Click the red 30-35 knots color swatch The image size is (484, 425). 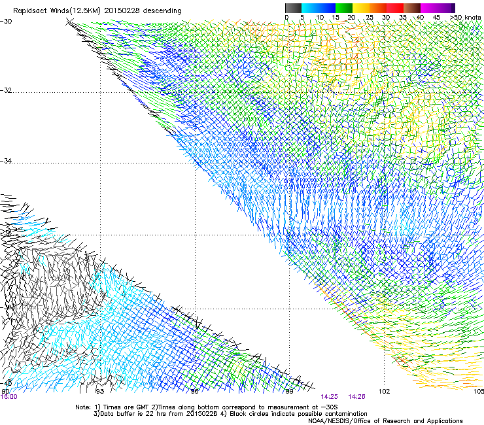395,8
